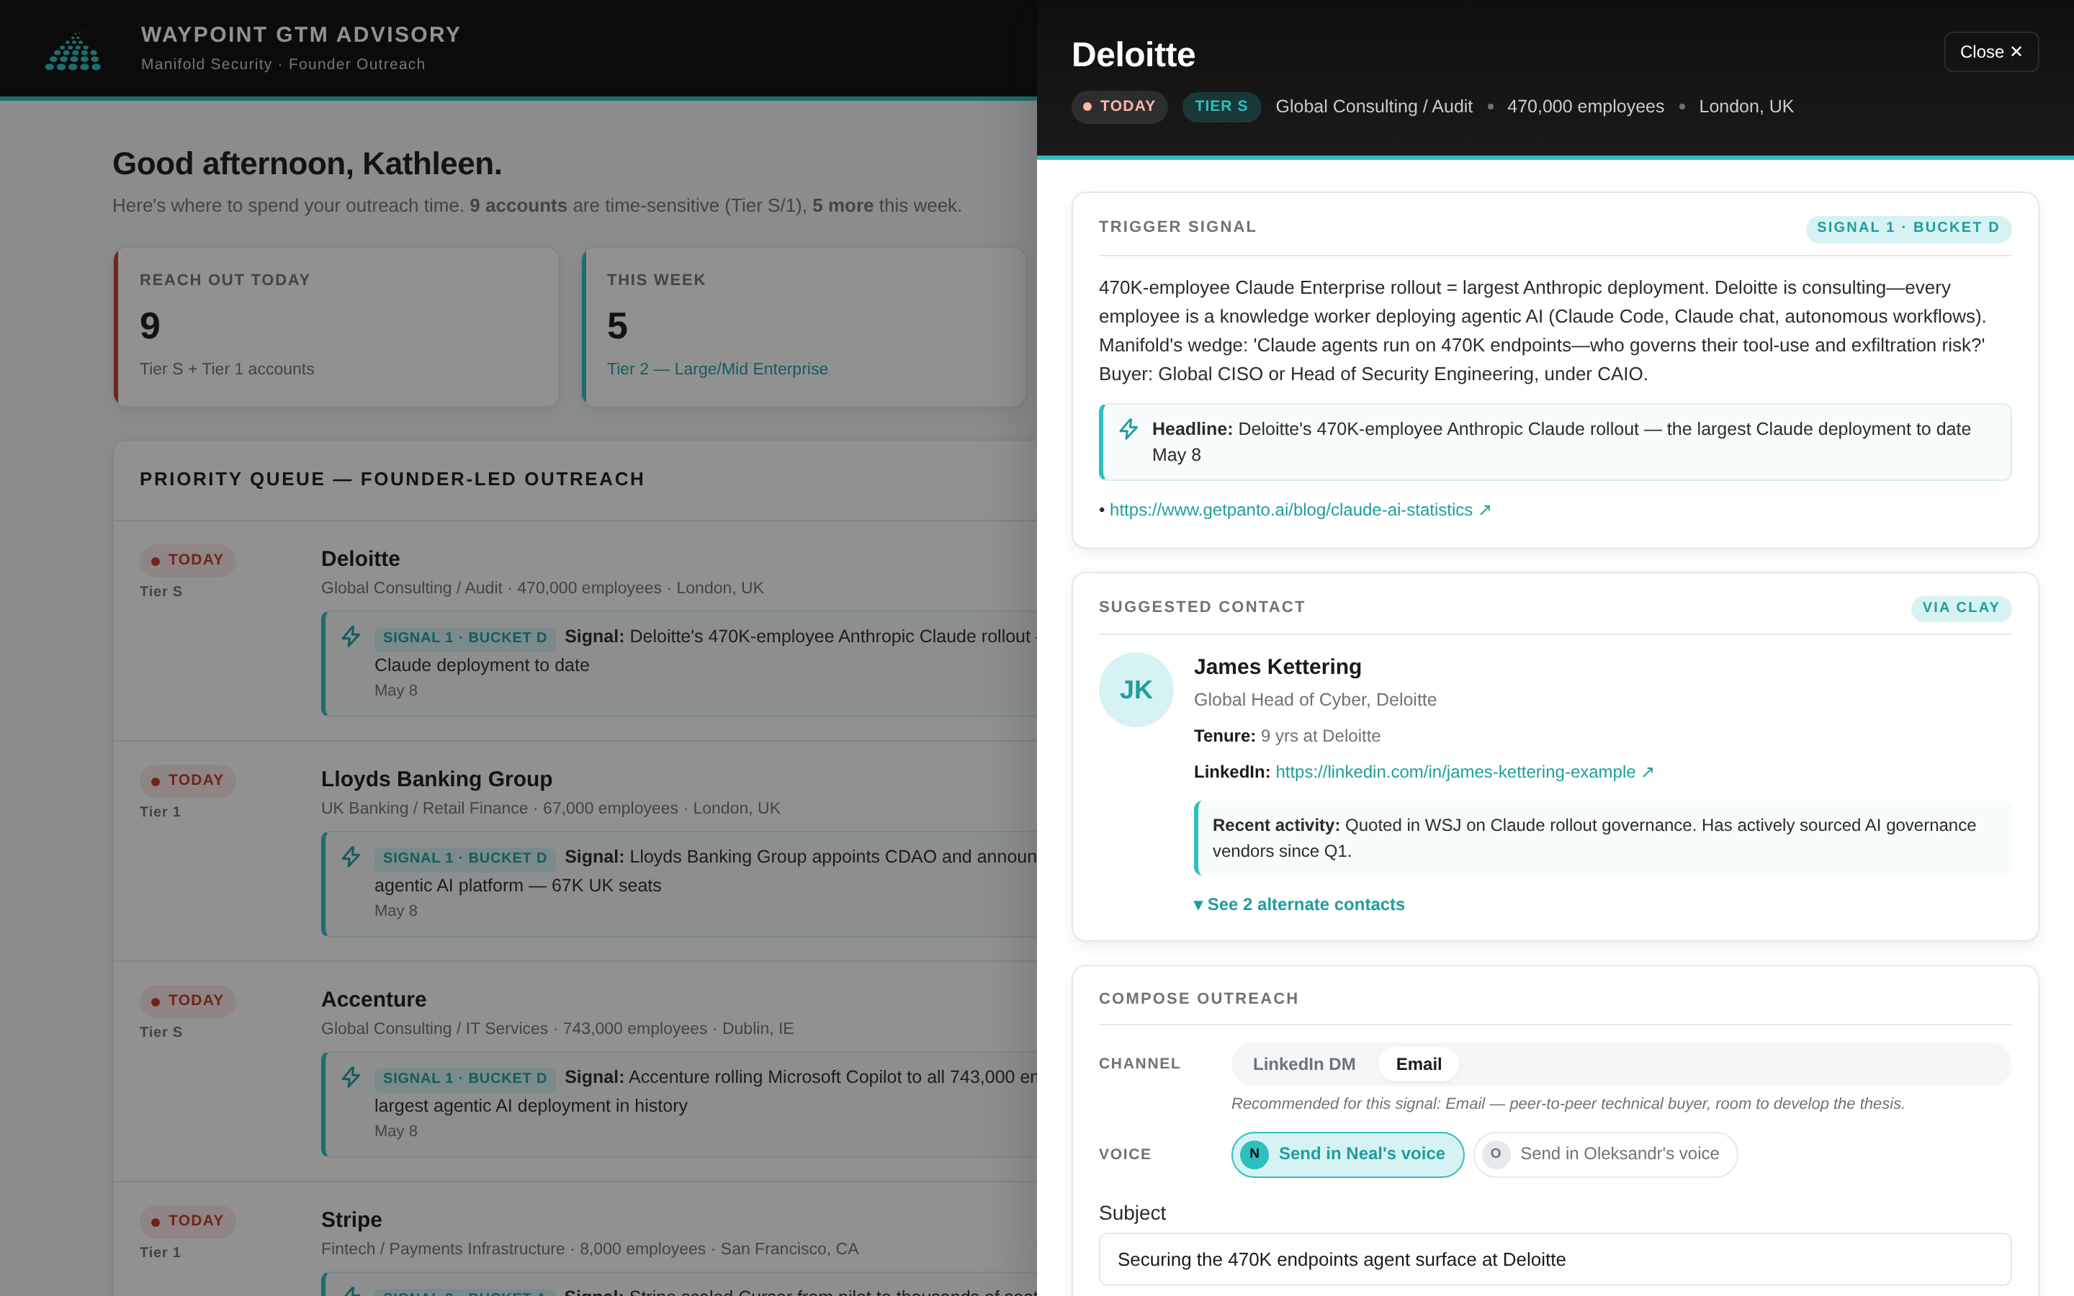Click Signal 1 · Bucket D tag on Deloitte row
Image resolution: width=2074 pixels, height=1296 pixels.
(x=464, y=638)
